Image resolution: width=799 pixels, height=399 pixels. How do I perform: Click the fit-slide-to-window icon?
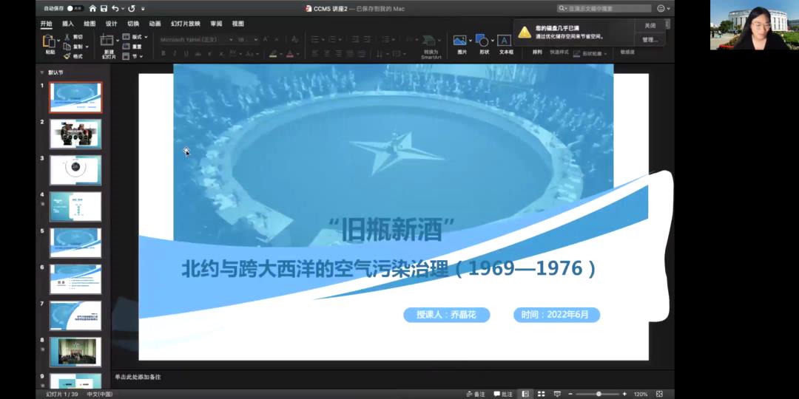pos(659,394)
